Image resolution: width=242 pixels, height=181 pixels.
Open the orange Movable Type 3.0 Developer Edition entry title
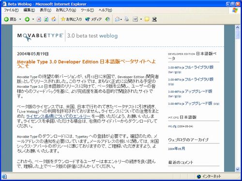(86, 64)
